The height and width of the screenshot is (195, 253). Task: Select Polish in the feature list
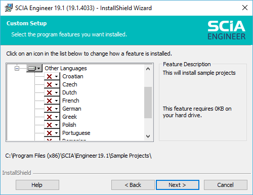69,125
